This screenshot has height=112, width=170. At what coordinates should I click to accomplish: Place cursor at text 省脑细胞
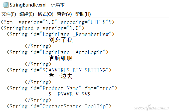pyautogui.click(x=61, y=58)
